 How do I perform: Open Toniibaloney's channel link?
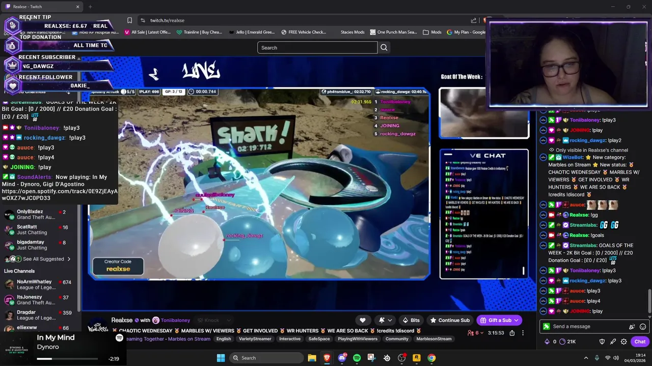pos(175,320)
